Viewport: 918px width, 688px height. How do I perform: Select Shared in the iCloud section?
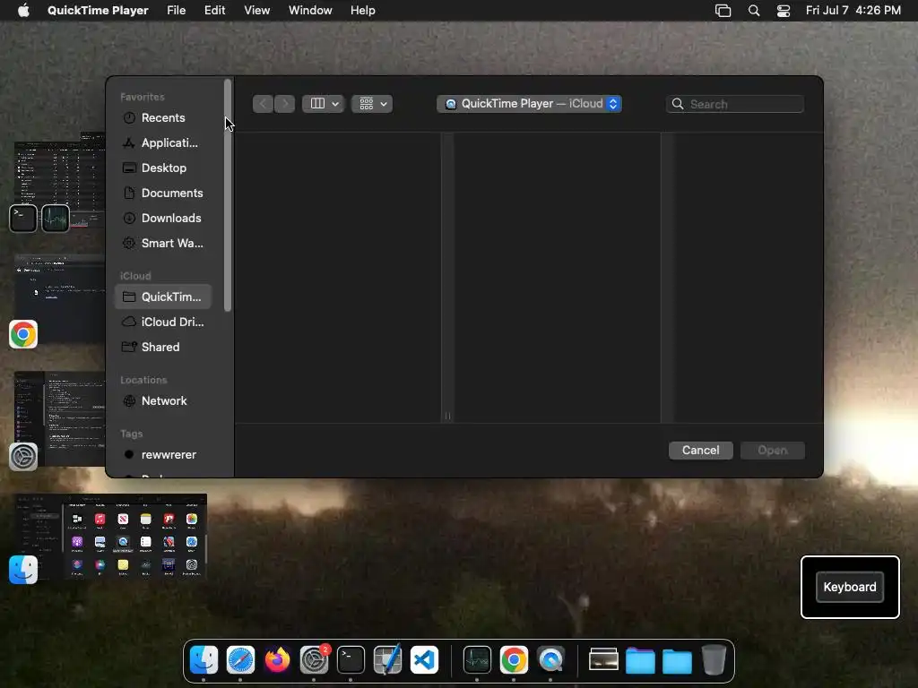pyautogui.click(x=163, y=347)
